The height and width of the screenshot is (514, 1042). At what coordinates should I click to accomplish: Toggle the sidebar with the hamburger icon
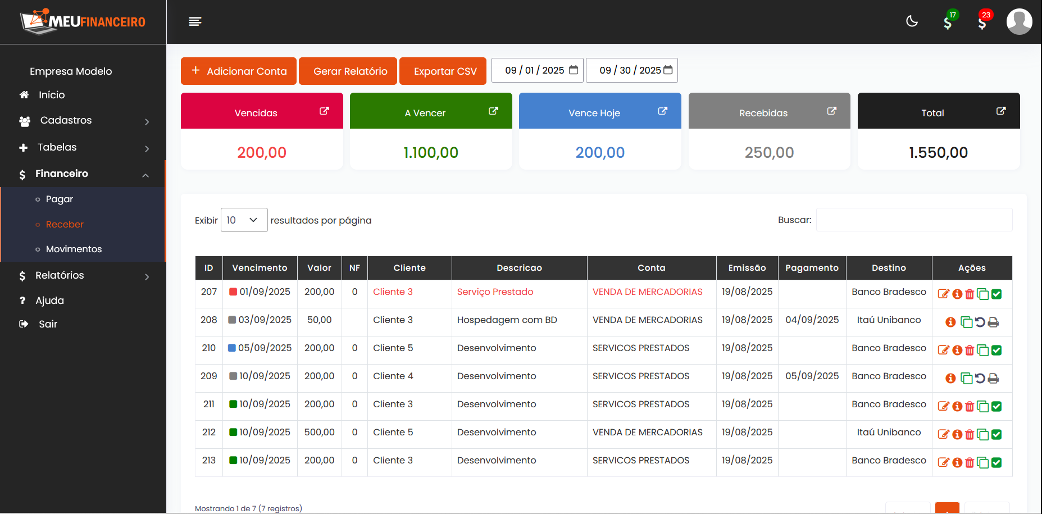click(x=195, y=21)
